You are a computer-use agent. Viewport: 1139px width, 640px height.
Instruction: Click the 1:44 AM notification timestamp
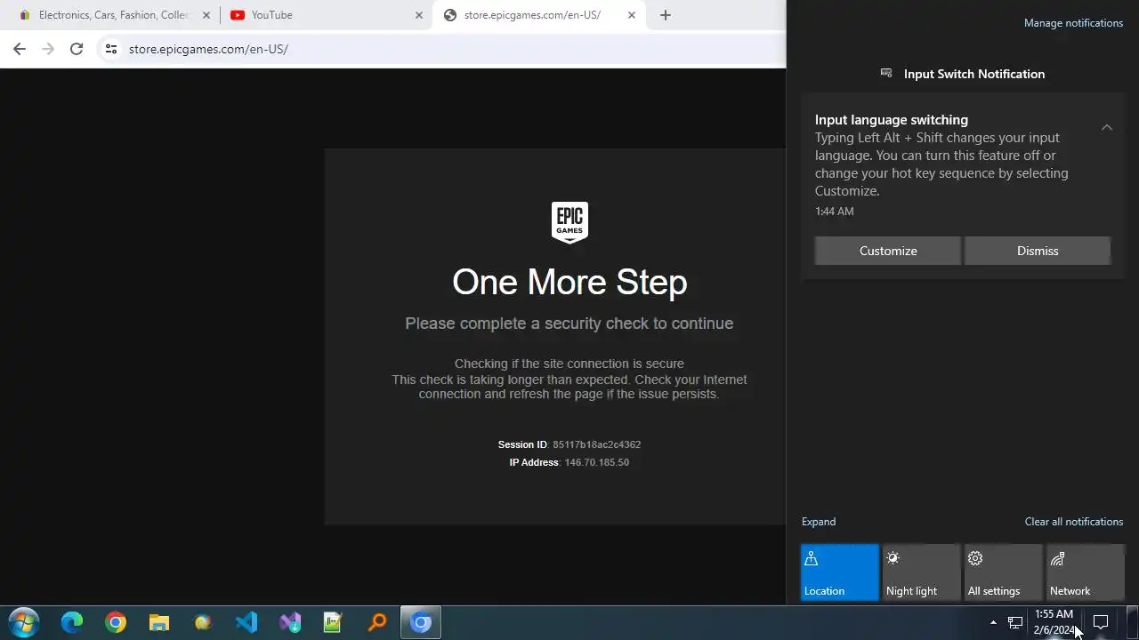pyautogui.click(x=834, y=212)
